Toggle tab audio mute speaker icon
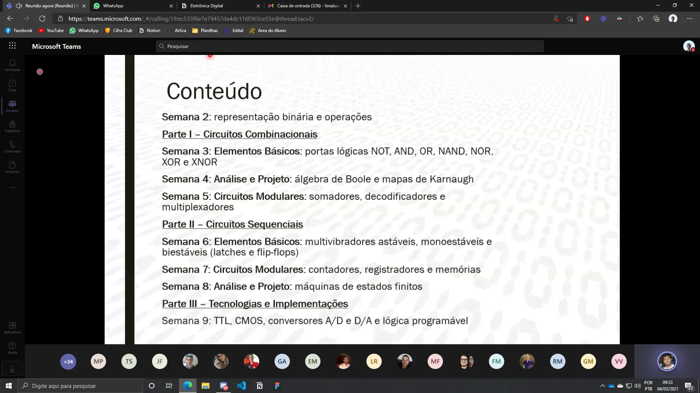The height and width of the screenshot is (393, 700). (x=19, y=6)
